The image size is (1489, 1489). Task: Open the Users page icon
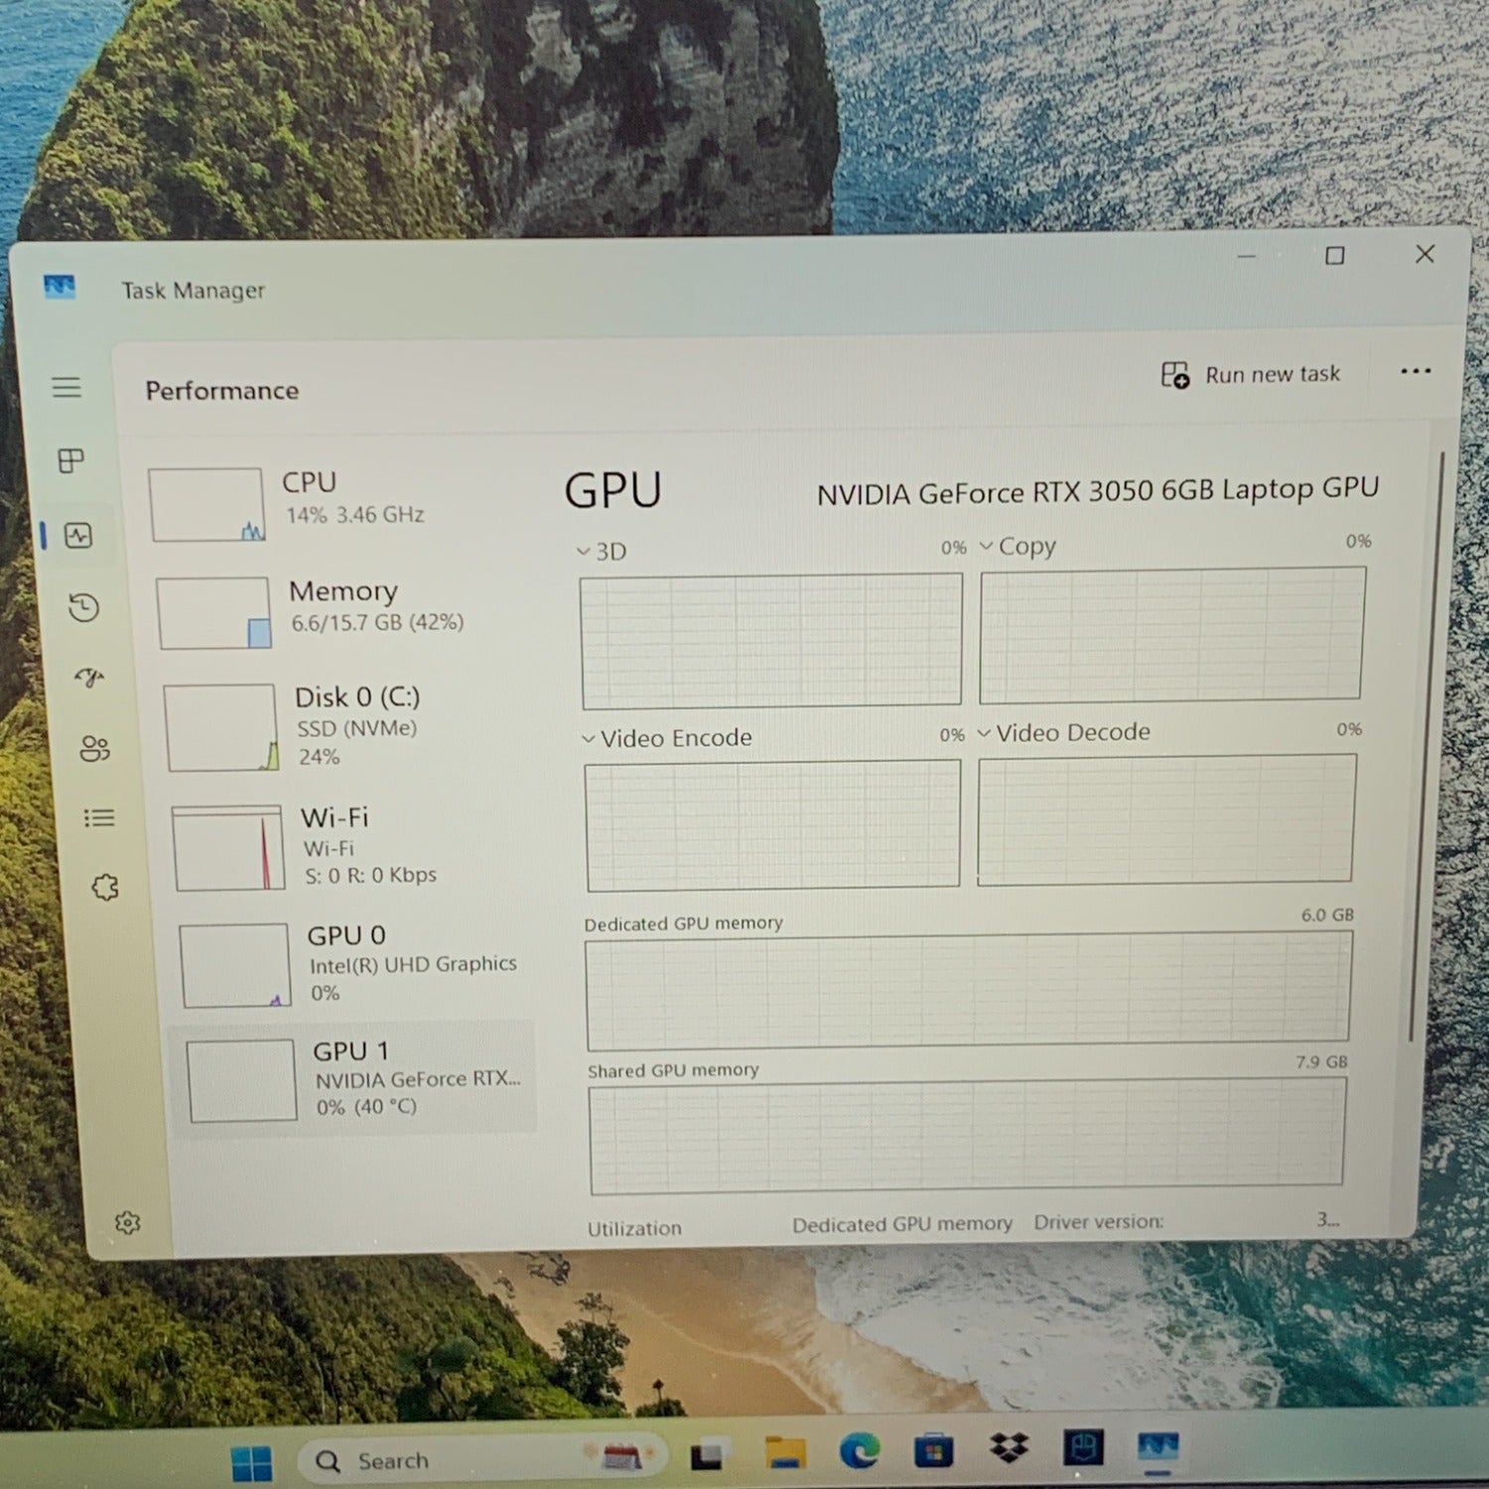(94, 748)
